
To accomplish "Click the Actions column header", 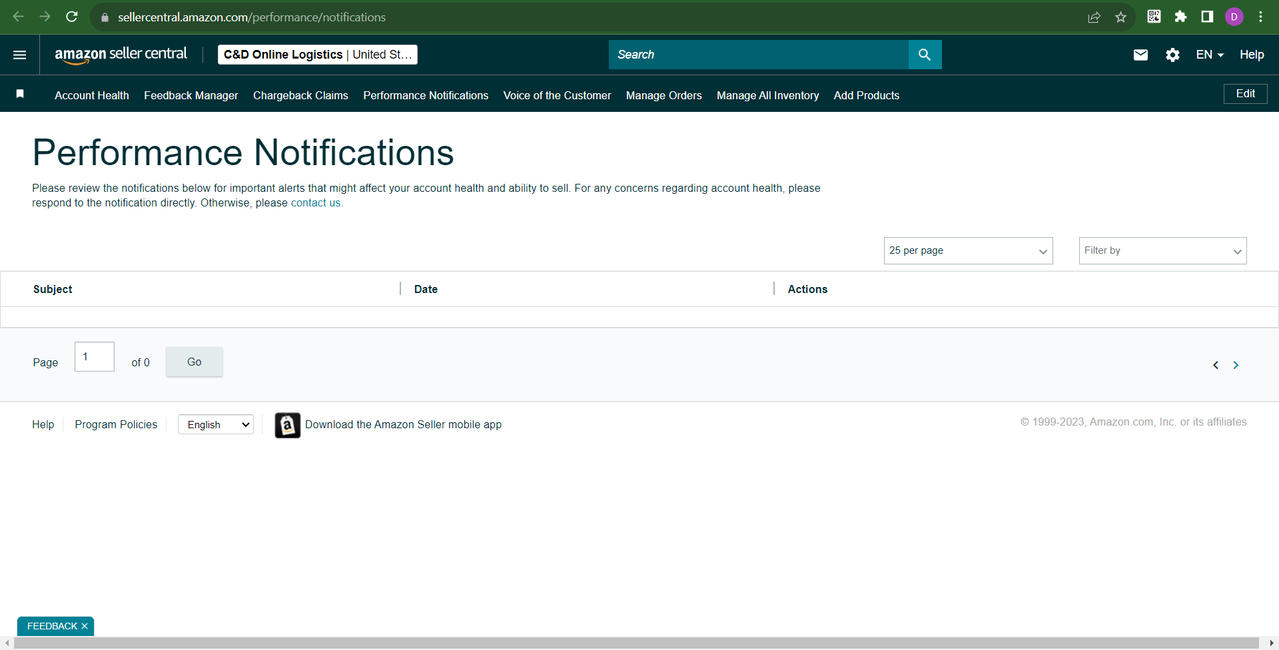I will (x=807, y=289).
